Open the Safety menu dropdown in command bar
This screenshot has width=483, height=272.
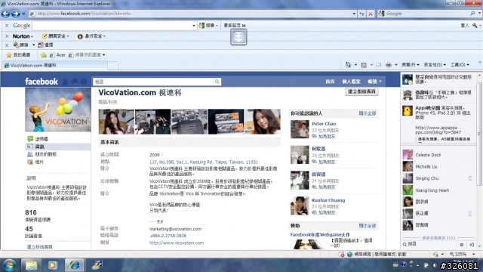click(x=435, y=65)
